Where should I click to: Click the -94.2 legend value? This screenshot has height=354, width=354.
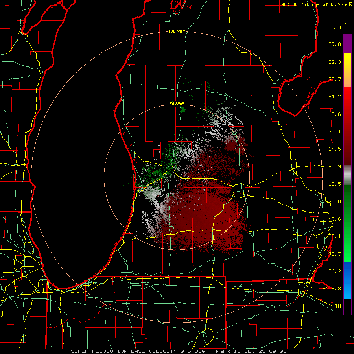coord(333,271)
